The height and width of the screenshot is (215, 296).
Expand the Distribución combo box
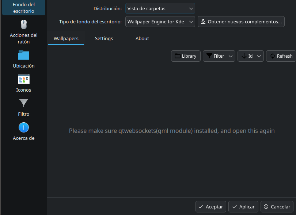(160, 8)
